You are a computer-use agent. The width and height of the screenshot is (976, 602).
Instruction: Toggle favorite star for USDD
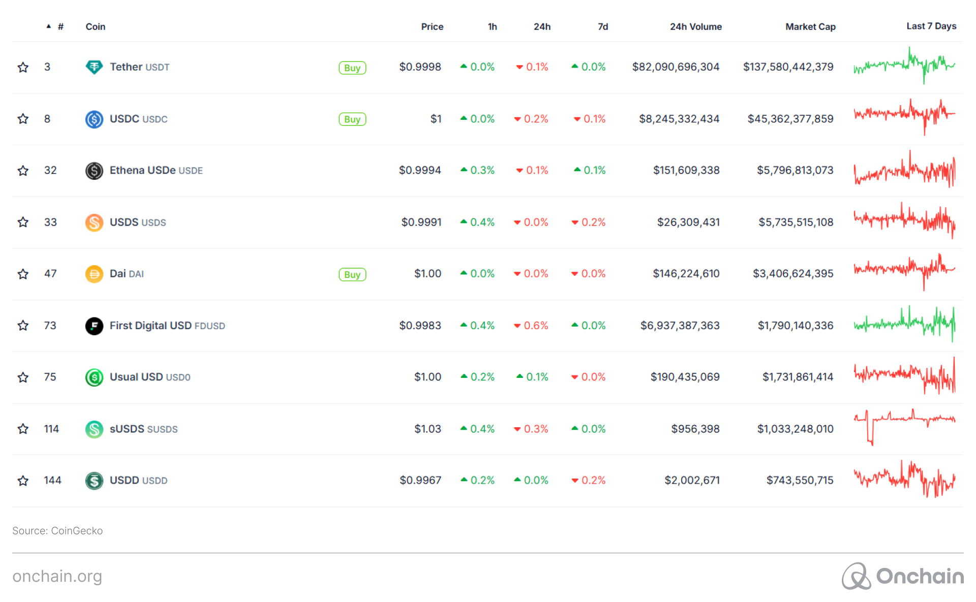[x=23, y=481]
